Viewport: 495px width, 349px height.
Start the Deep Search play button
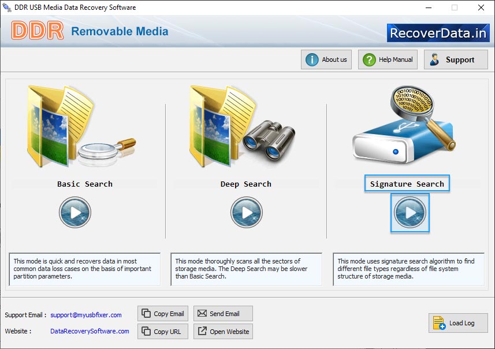click(246, 212)
